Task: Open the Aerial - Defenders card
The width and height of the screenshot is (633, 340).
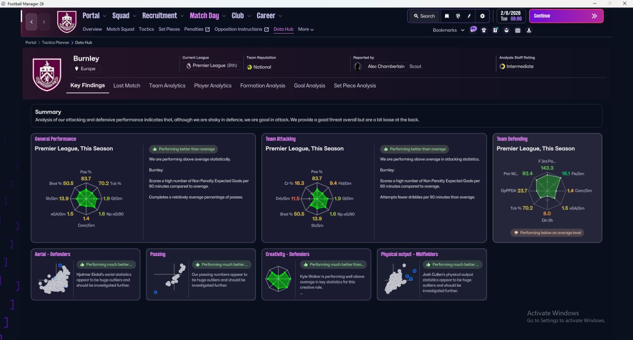Action: (x=86, y=274)
